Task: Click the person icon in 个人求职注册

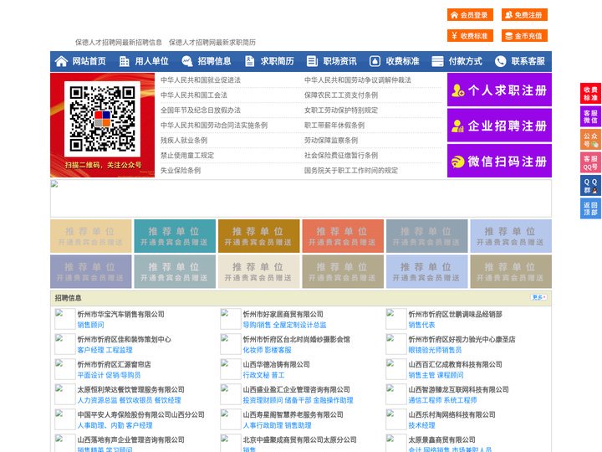Action: click(x=457, y=90)
